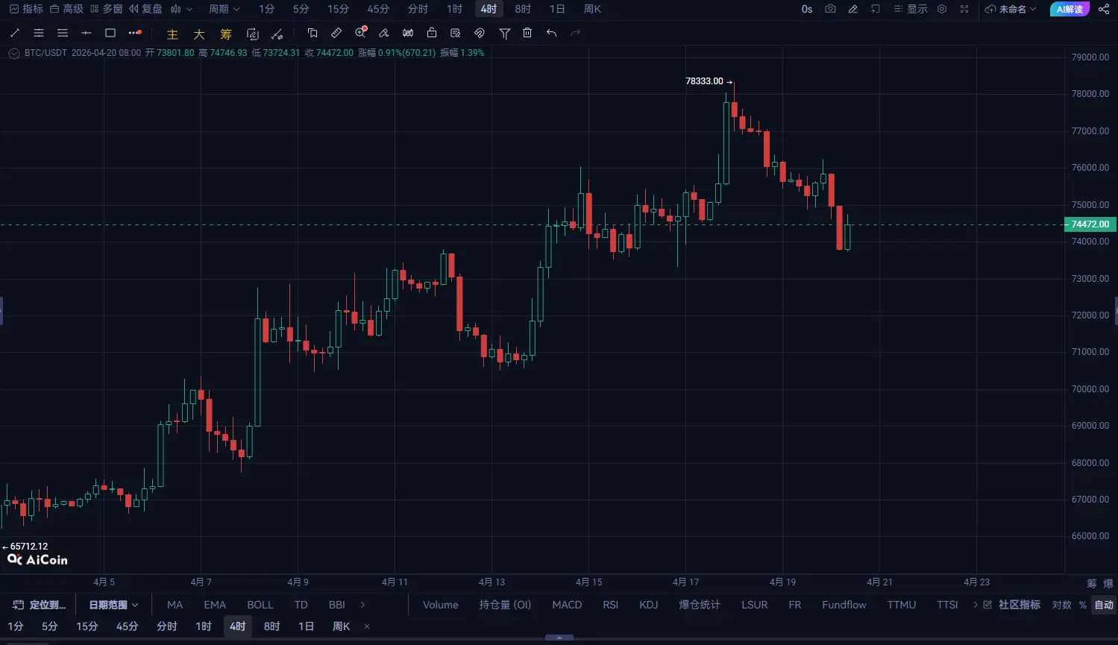The image size is (1118, 645).
Task: Switch to 1日 in the top timeframe bar
Action: click(556, 9)
